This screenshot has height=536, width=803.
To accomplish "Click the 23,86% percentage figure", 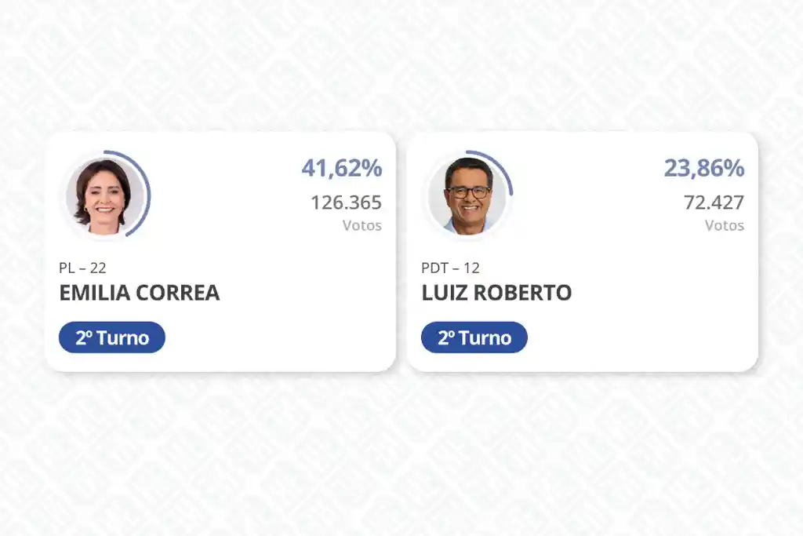I will pos(704,168).
